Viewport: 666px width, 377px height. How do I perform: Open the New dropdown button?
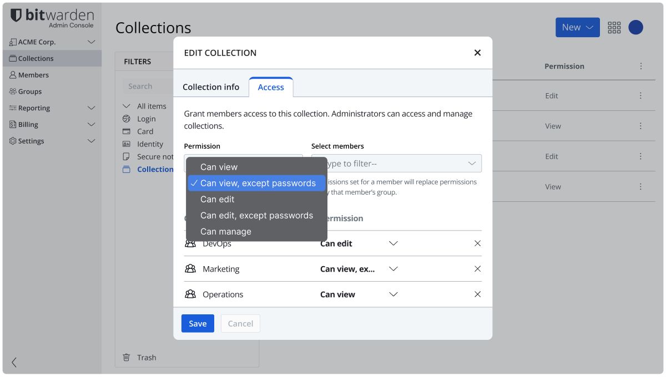click(x=577, y=27)
